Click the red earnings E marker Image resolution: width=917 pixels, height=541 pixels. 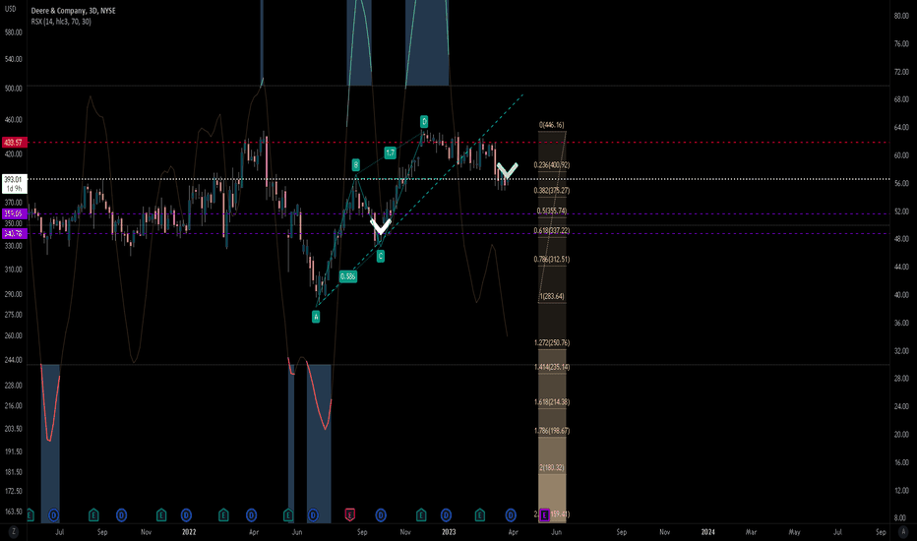pyautogui.click(x=349, y=515)
